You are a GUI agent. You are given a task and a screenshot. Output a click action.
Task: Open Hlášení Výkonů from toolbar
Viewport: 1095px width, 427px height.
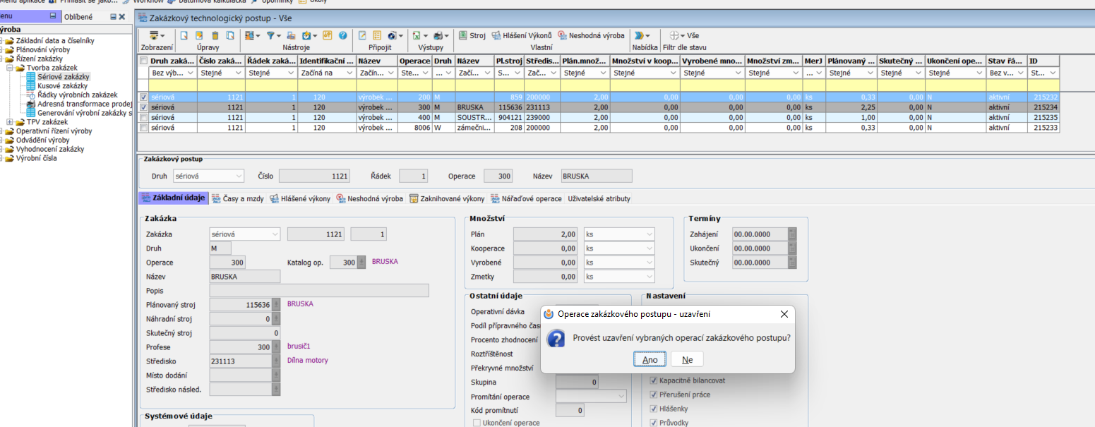[x=522, y=35]
